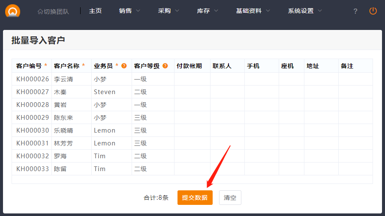Click help icon beside 客户等级 column header

pyautogui.click(x=165, y=66)
